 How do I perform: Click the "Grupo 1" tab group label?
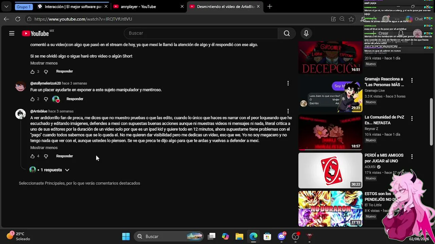(23, 6)
